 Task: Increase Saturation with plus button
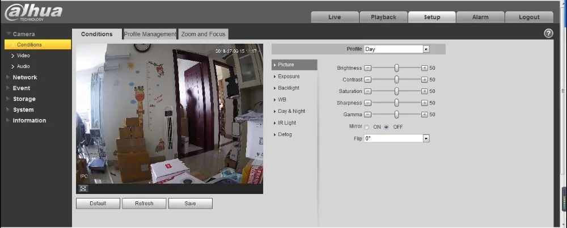tap(425, 91)
